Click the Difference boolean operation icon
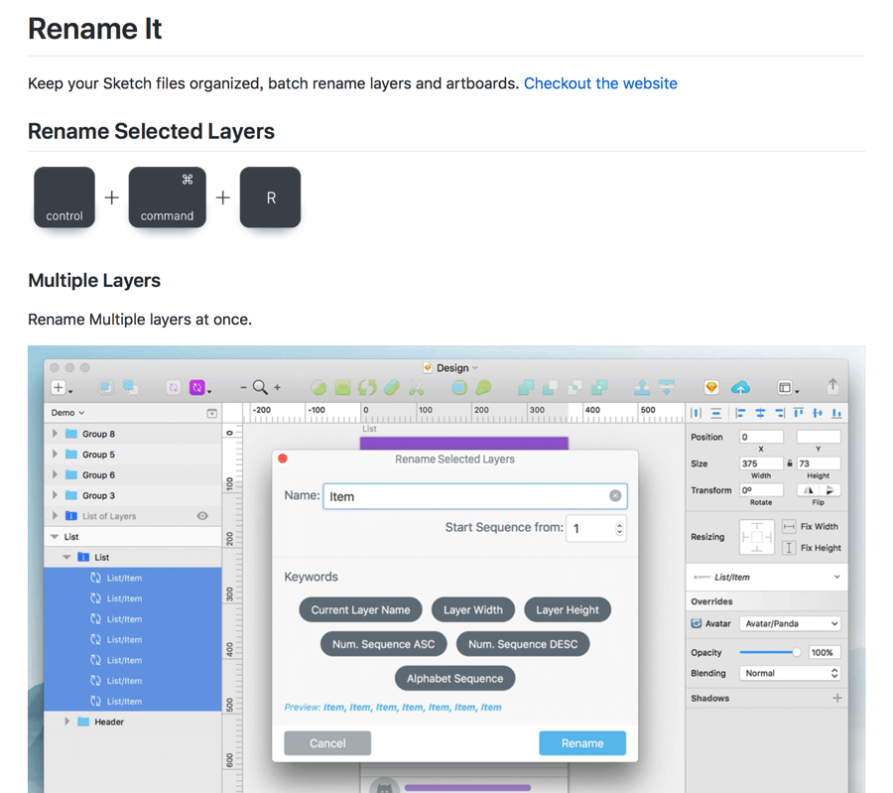 tap(599, 388)
